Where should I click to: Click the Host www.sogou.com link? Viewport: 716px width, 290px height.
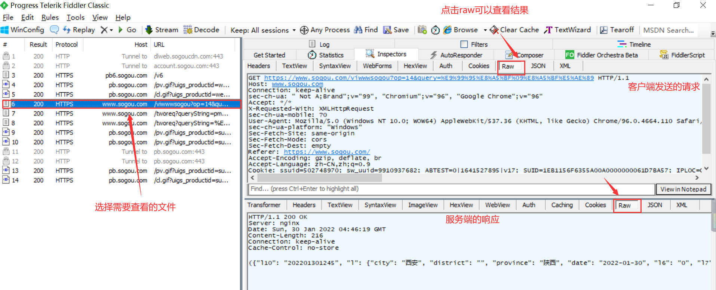pos(297,84)
